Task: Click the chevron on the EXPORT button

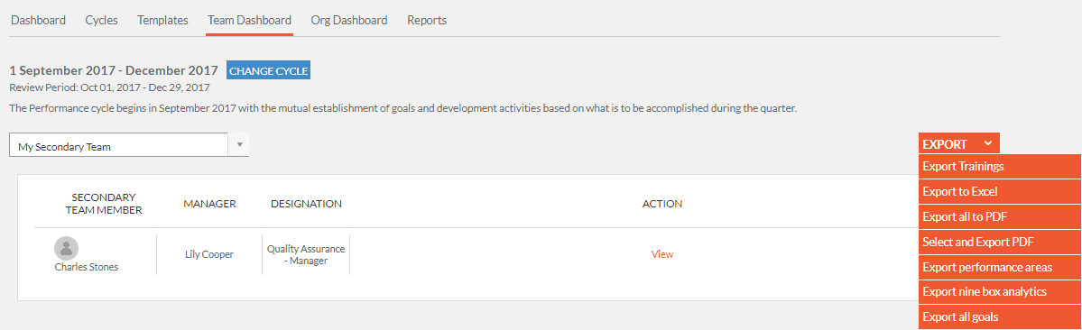Action: (x=988, y=144)
